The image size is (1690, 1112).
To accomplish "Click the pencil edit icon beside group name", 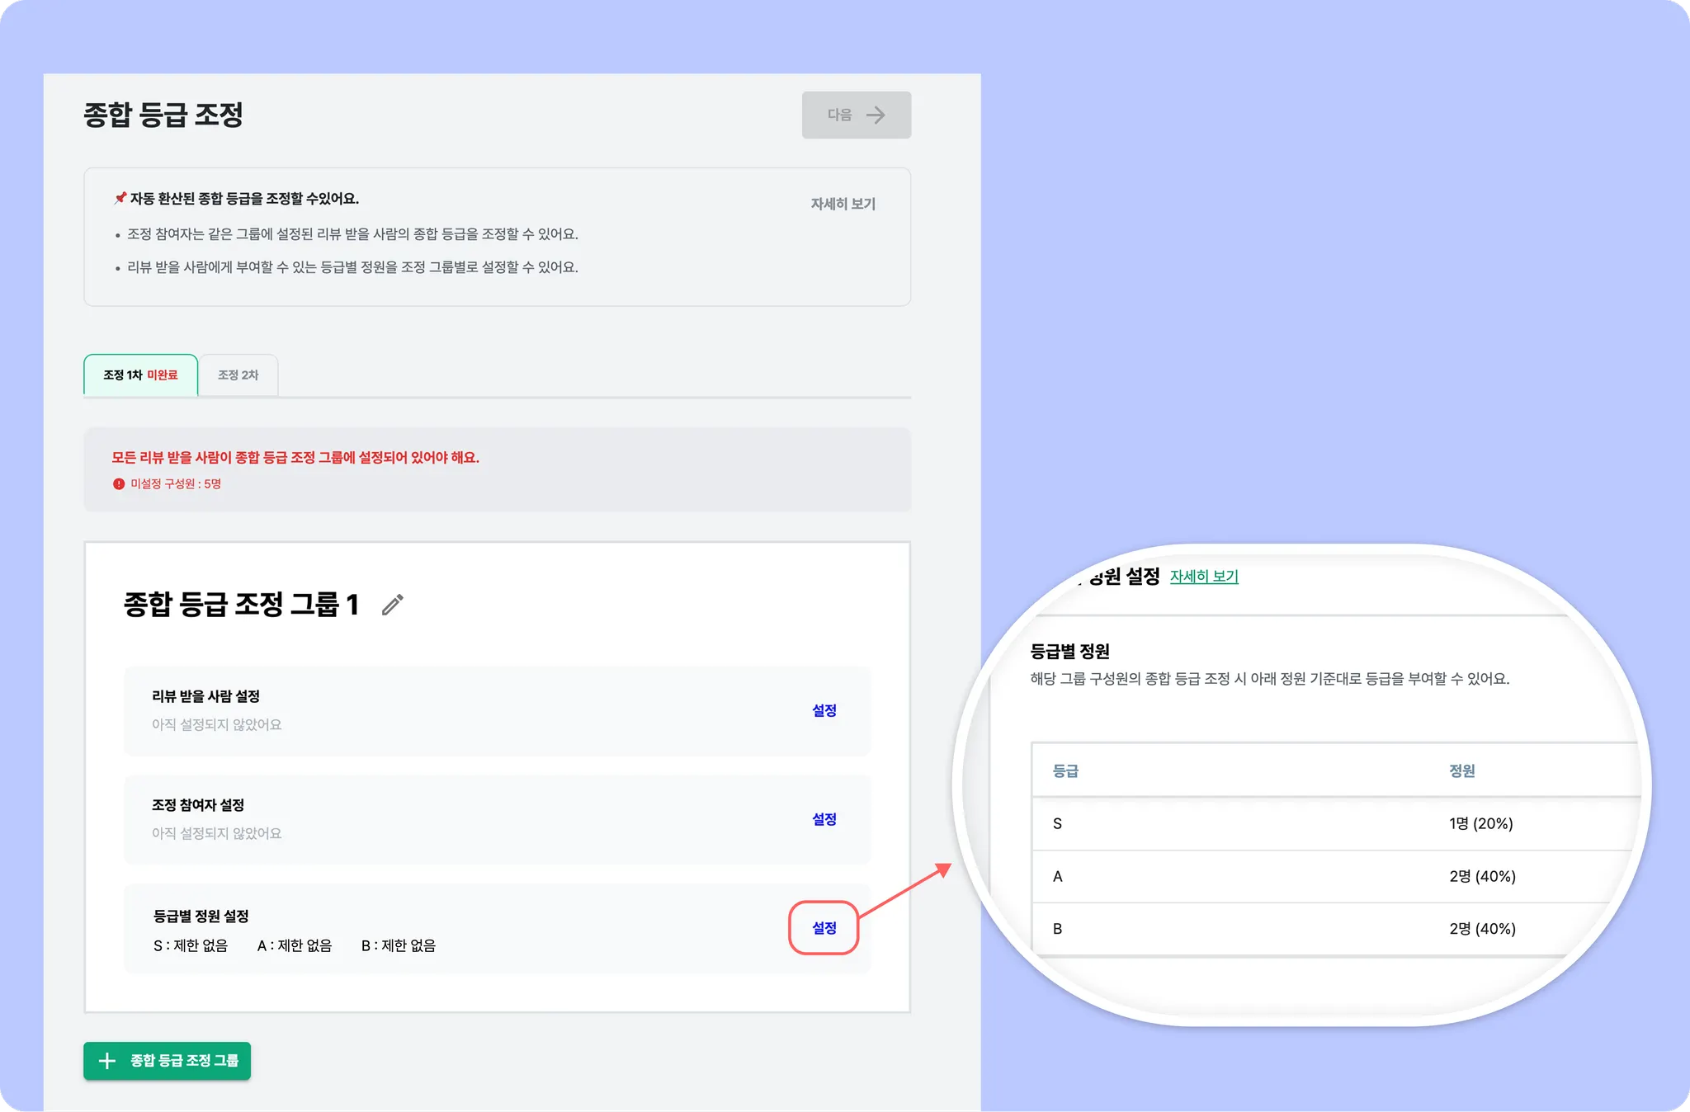I will point(393,605).
